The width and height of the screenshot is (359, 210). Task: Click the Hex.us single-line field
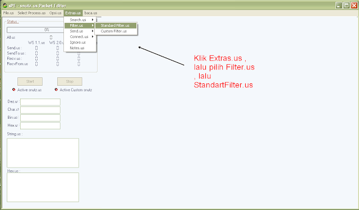pos(40,125)
